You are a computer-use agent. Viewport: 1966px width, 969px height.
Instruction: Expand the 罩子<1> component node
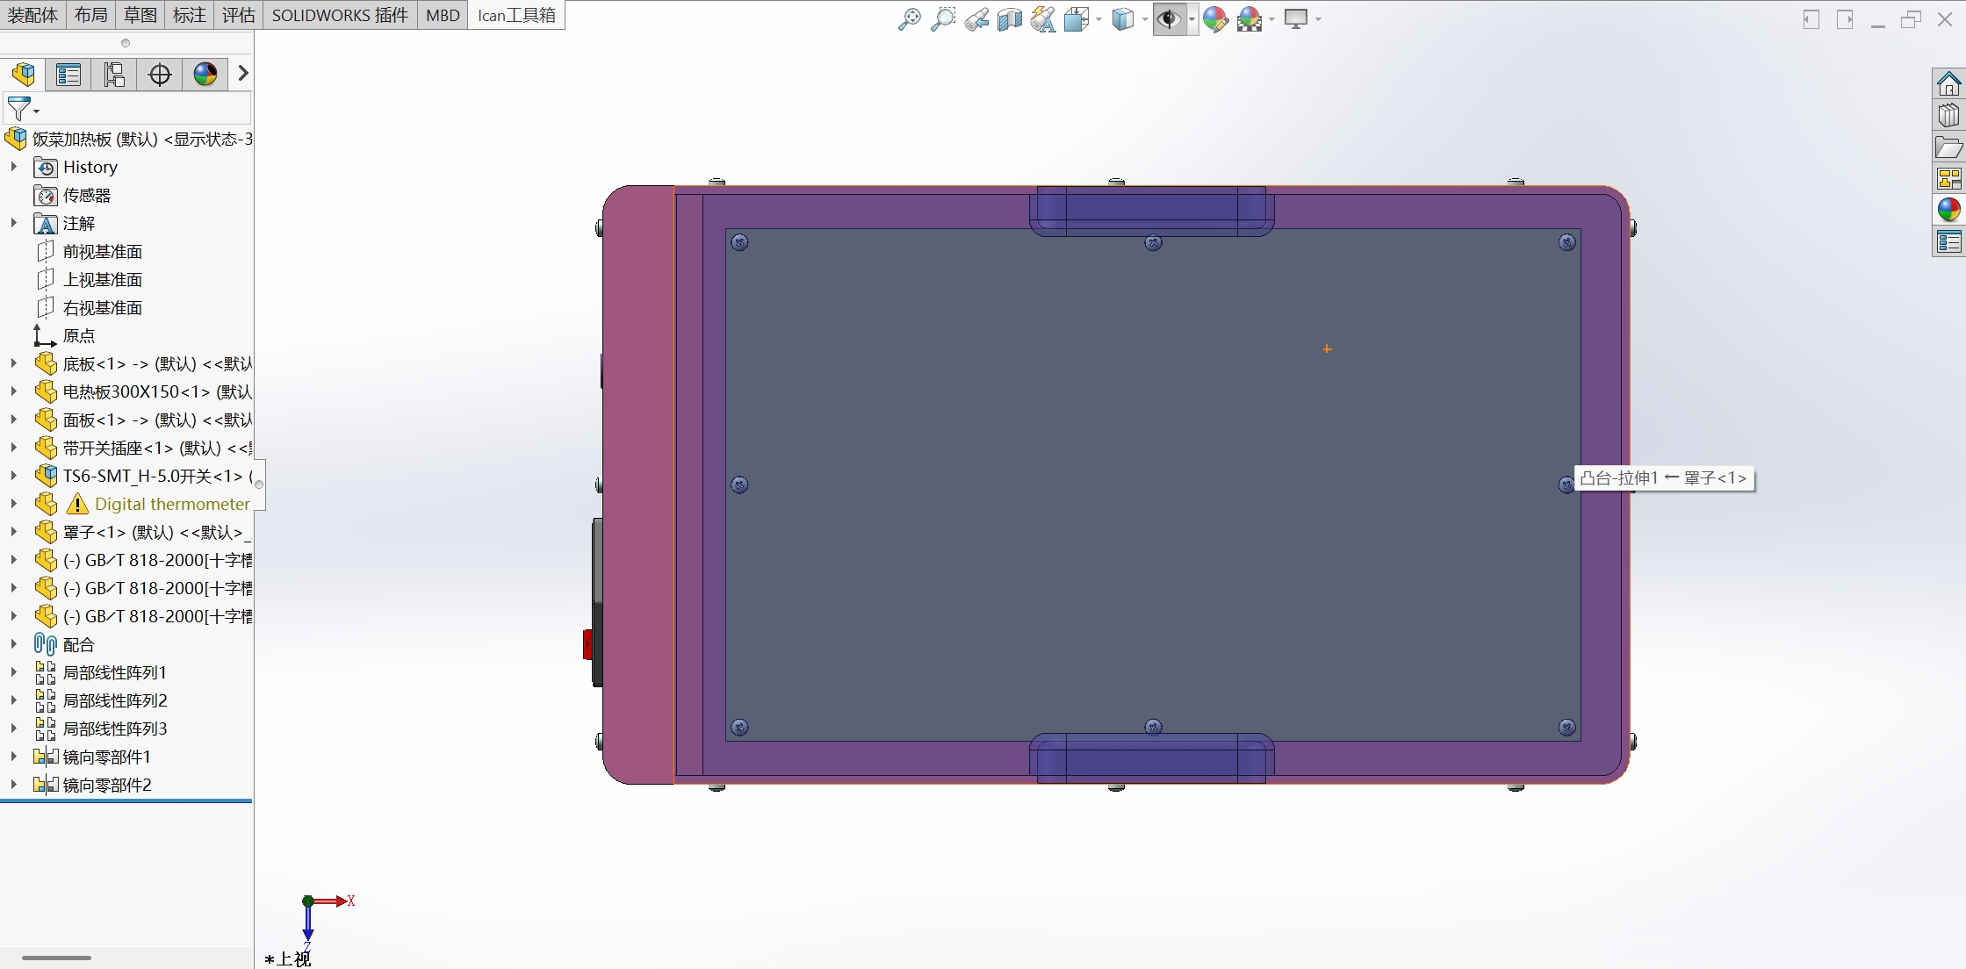(12, 532)
